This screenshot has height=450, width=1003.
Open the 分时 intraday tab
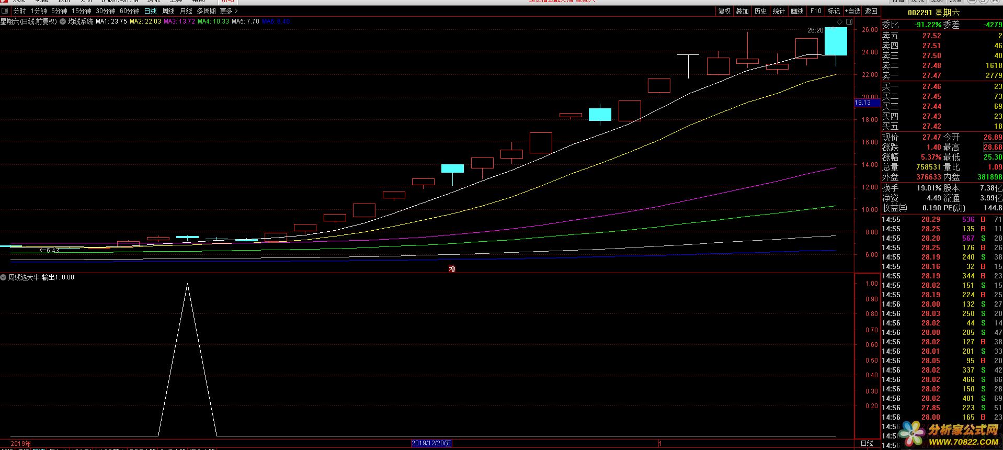click(x=19, y=11)
